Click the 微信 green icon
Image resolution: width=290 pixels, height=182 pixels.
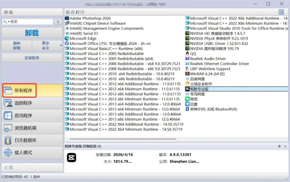pyautogui.click(x=187, y=99)
